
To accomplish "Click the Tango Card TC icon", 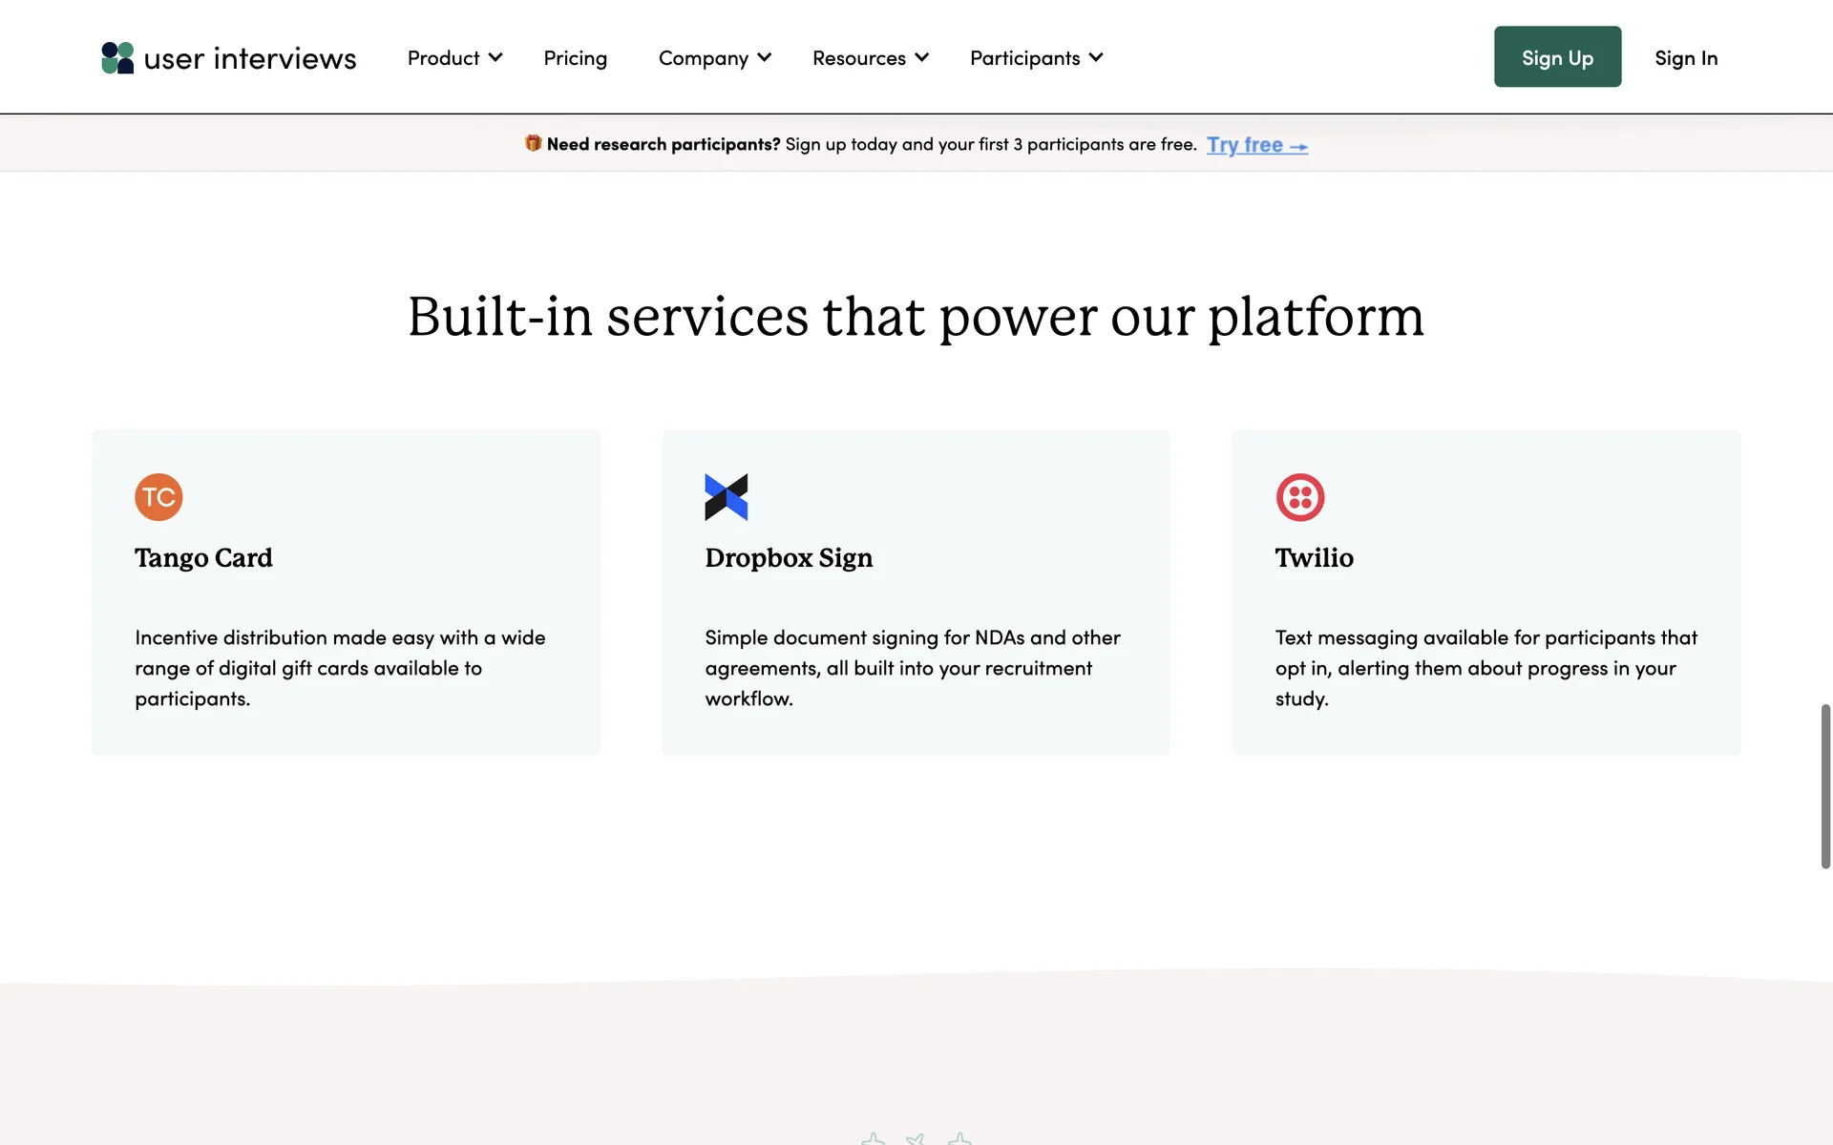I will (158, 497).
